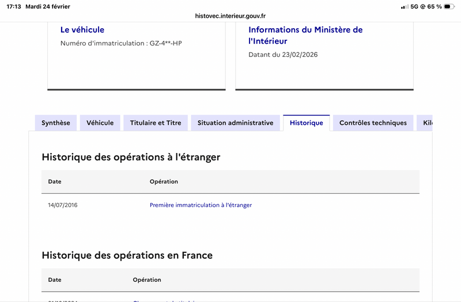
Task: Go to Situation administrative tab
Action: (x=235, y=123)
